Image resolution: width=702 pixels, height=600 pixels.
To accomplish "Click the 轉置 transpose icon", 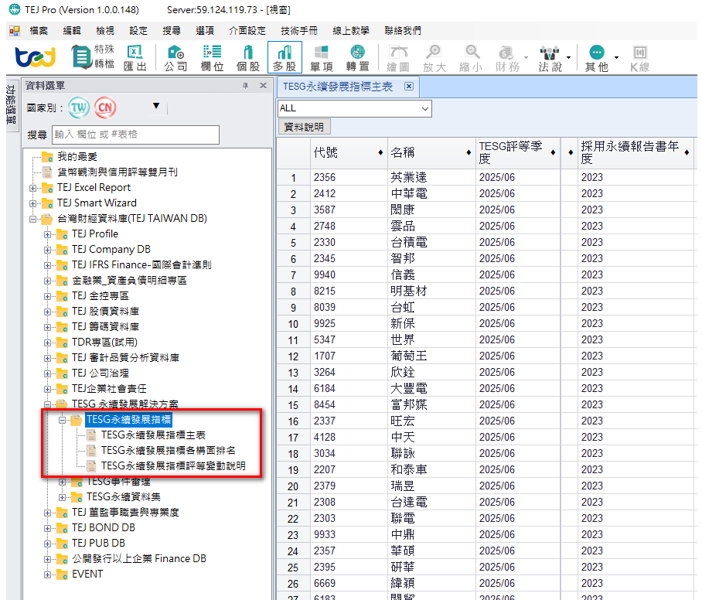I will [x=357, y=58].
